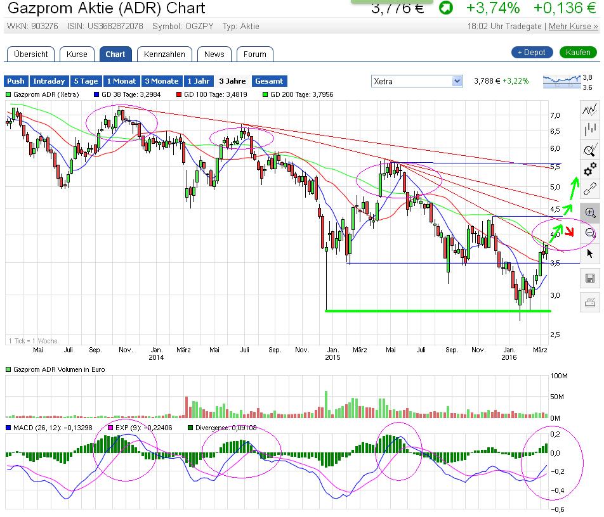
Task: Select the 1 Monat time range
Action: [121, 81]
